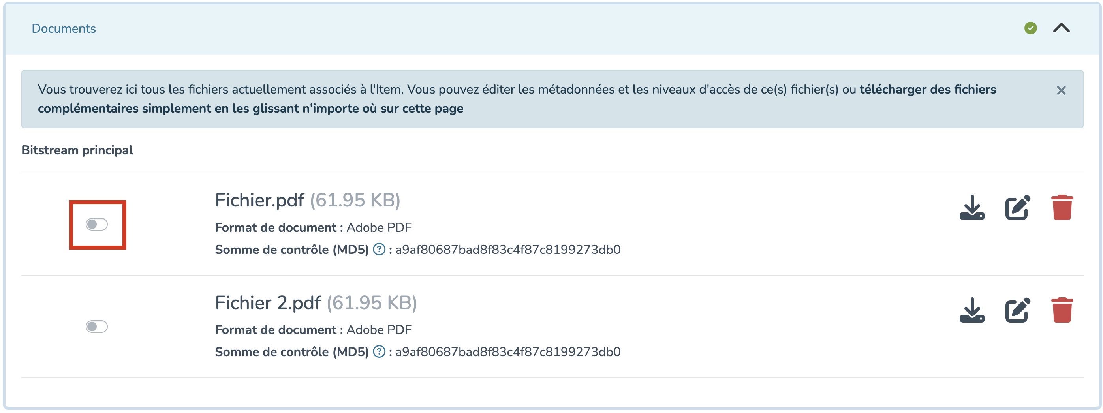Toggle Fichier.pdf as primary bitstream
The width and height of the screenshot is (1103, 413).
click(97, 224)
